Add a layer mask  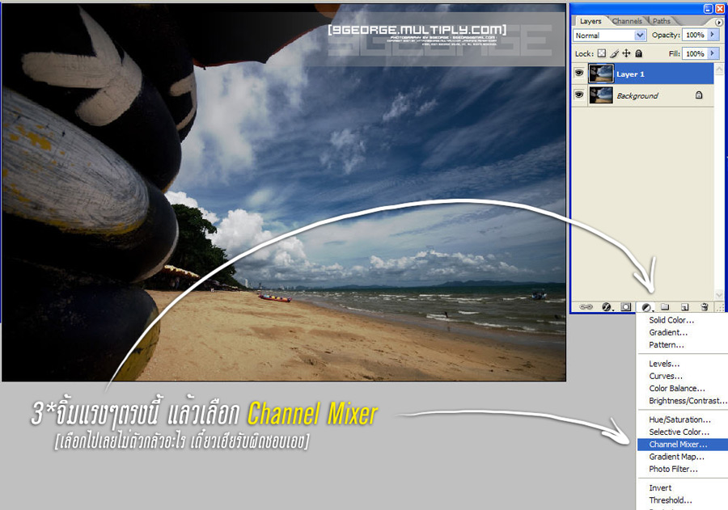(x=626, y=307)
